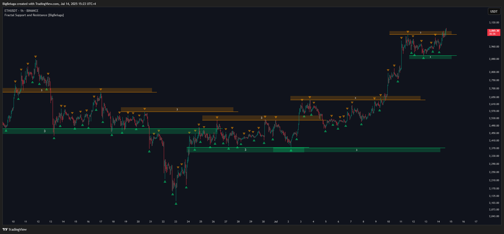Viewport: 504px width, 234px height.
Task: Select price axis label 2,290.00
Action: [494, 164]
